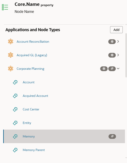Click the green property list icon
The height and width of the screenshot is (163, 127).
5,7
